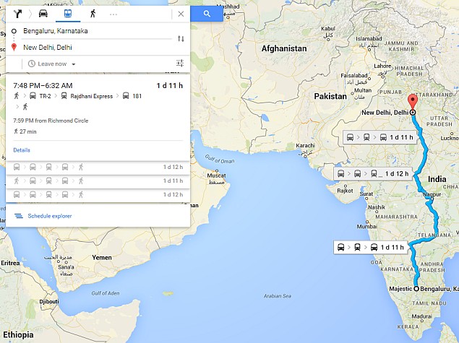Screen dimensions: 459x343
Task: Swap origin and destination
Action: pos(180,38)
